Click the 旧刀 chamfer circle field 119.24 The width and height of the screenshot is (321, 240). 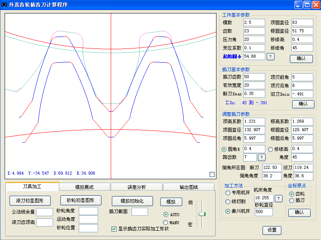click(x=303, y=168)
